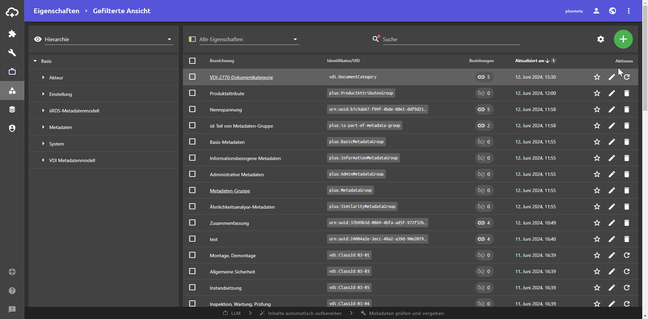648x319 pixels.
Task: Sort by Aktualisiert am column header
Action: pyautogui.click(x=530, y=61)
